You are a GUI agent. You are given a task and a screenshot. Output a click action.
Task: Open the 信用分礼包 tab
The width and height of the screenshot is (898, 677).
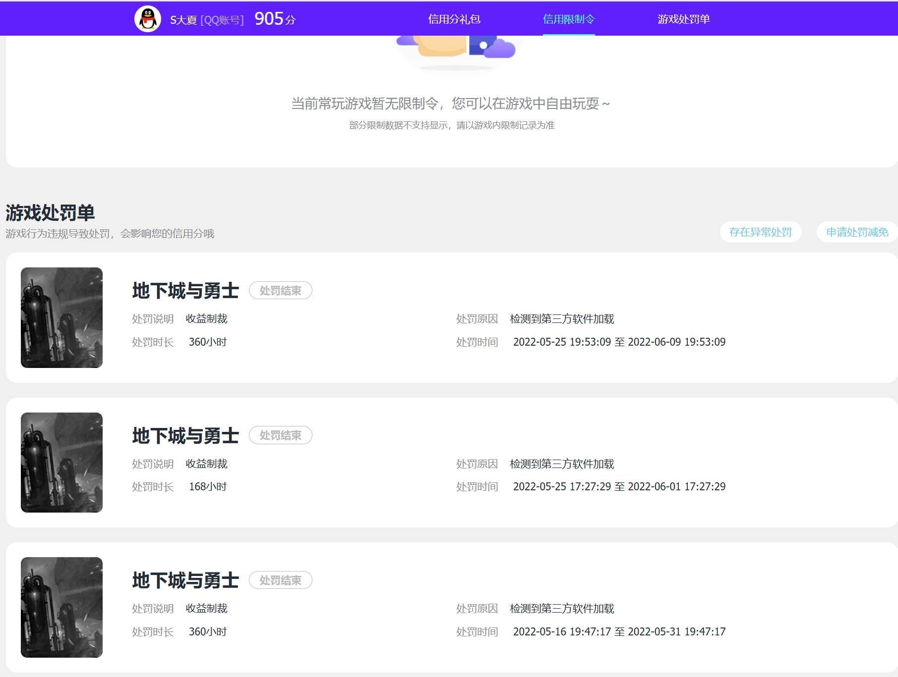[454, 19]
